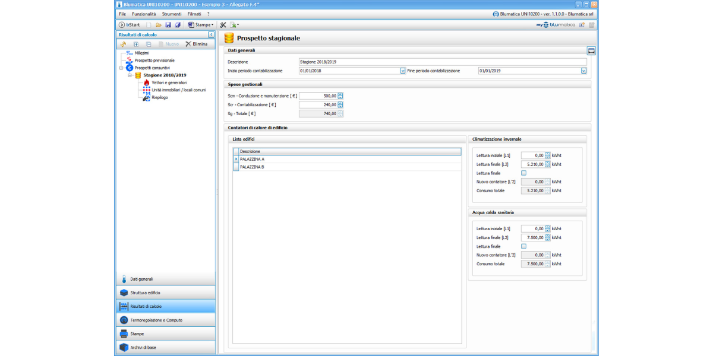Click the open folder toolbar icon

[159, 25]
